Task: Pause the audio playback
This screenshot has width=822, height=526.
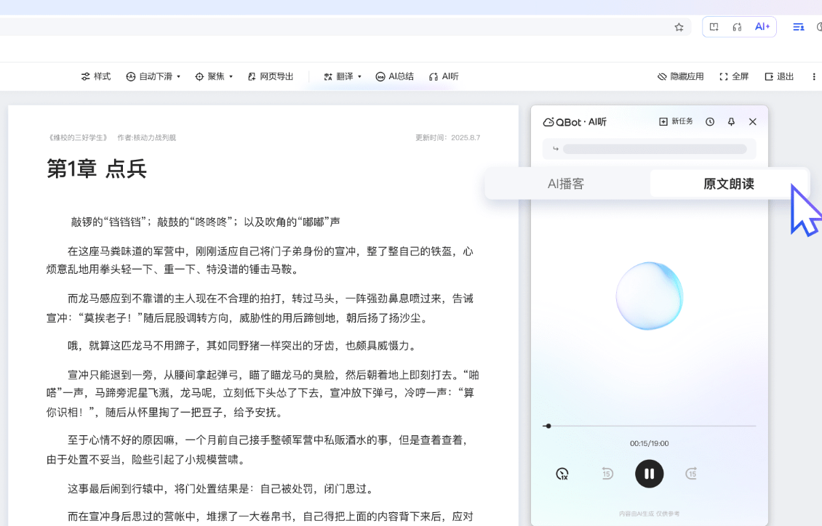Action: point(649,473)
